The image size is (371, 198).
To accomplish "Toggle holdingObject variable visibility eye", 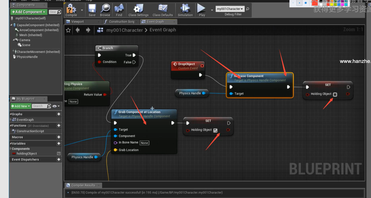I will pyautogui.click(x=59, y=153).
